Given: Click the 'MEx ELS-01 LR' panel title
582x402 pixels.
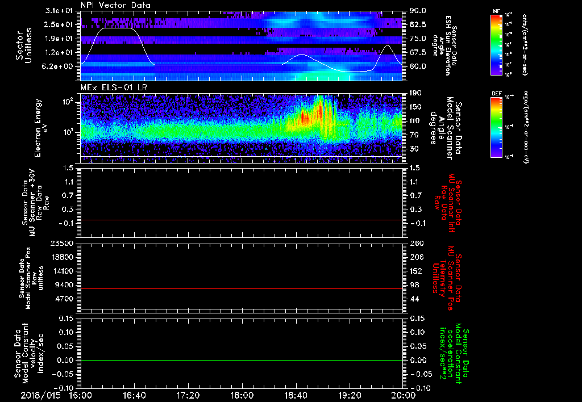Looking at the screenshot, I should click(114, 87).
